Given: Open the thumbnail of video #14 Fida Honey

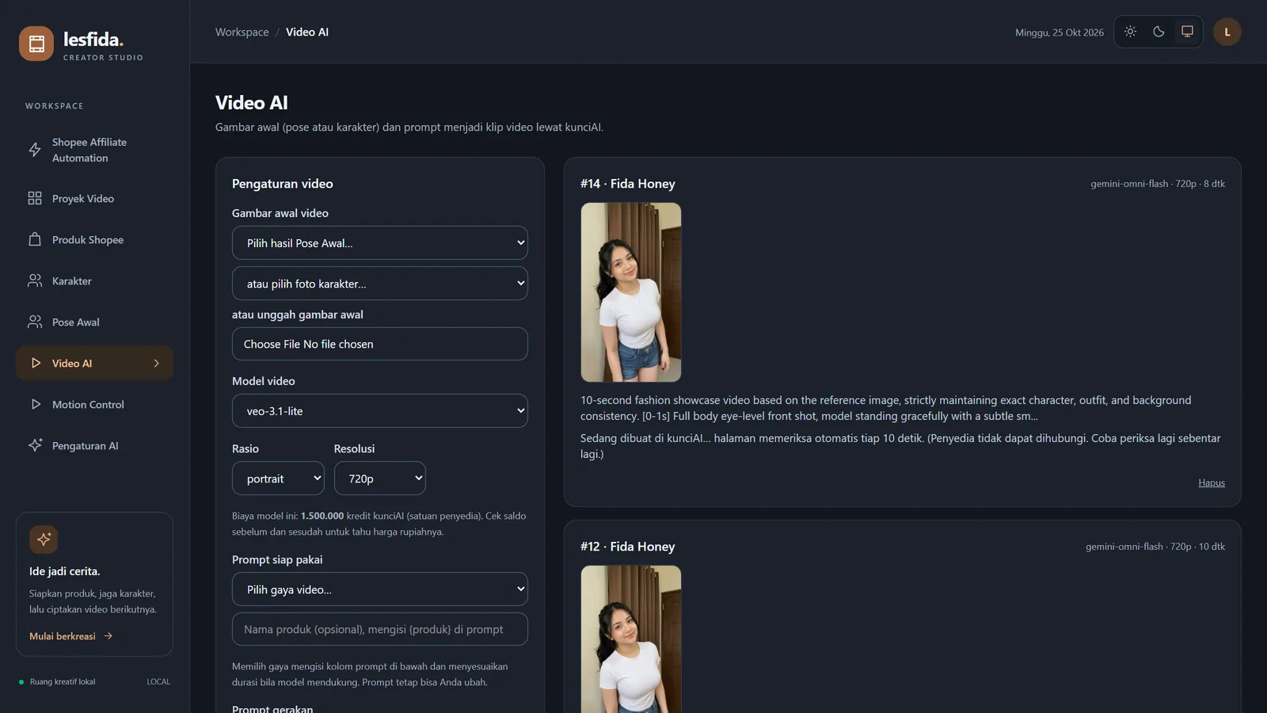Looking at the screenshot, I should coord(631,292).
